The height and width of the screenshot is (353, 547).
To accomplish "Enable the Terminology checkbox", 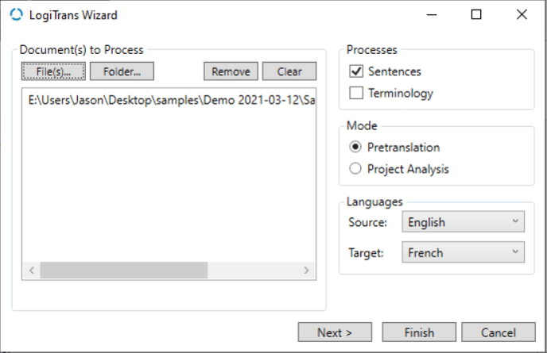I will click(x=355, y=93).
